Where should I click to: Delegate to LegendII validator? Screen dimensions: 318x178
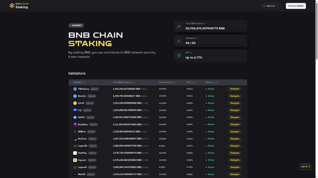tap(235, 167)
